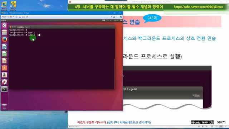The width and height of the screenshot is (229, 129).
Task: Open the Ubuntu session power gear menu
Action: coord(121,20)
